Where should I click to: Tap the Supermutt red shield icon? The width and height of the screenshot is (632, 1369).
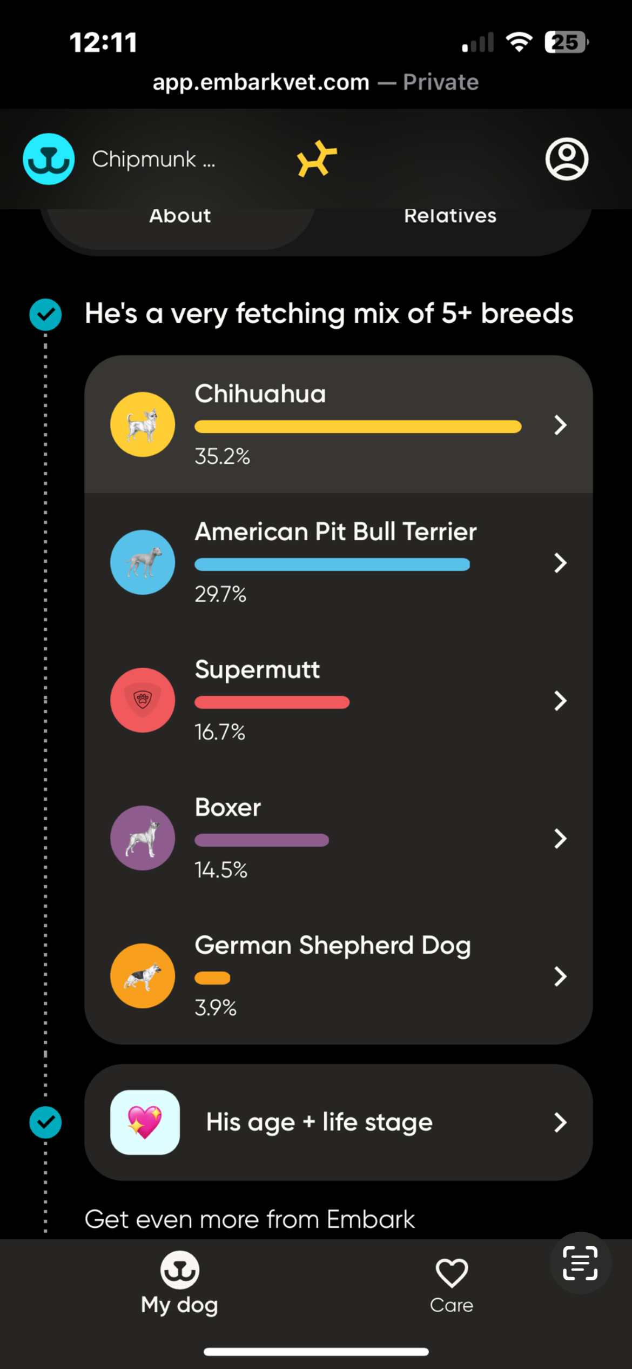tap(143, 700)
